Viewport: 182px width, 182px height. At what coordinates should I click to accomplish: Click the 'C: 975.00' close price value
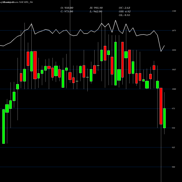[x=67, y=12]
